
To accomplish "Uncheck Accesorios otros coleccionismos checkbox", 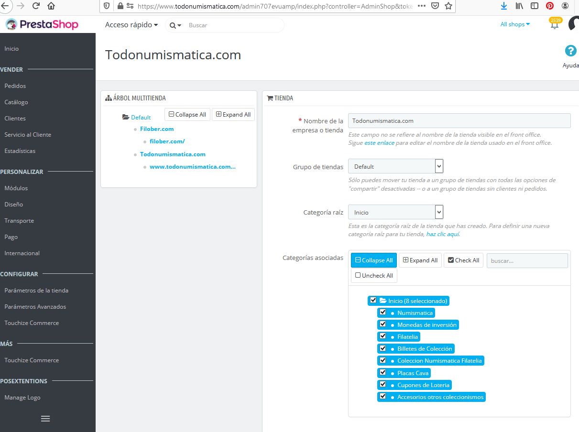I will [382, 396].
